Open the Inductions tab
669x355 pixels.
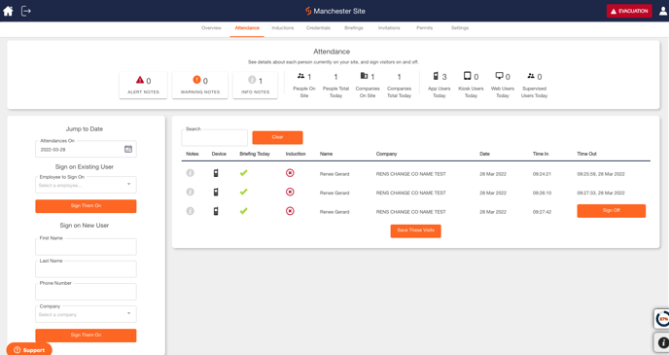pyautogui.click(x=283, y=28)
